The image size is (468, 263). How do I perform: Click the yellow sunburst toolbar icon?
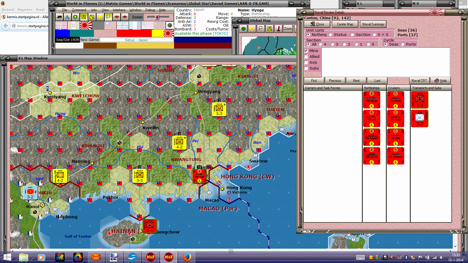coord(100,17)
